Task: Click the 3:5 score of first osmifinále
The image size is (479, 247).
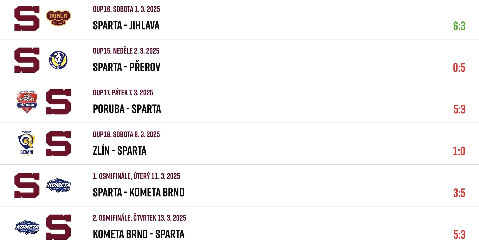Action: [459, 193]
